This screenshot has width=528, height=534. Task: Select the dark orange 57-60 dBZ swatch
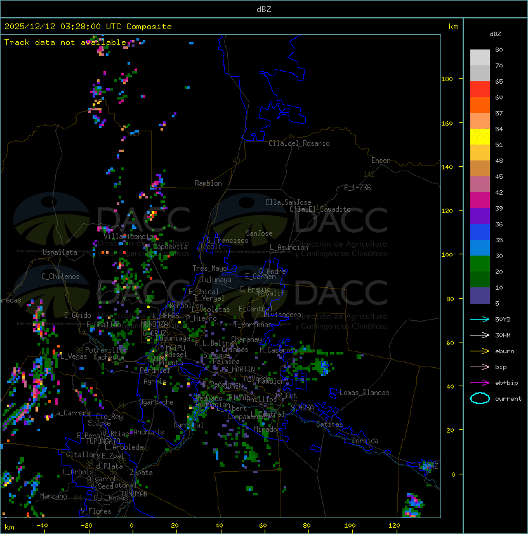(x=480, y=105)
